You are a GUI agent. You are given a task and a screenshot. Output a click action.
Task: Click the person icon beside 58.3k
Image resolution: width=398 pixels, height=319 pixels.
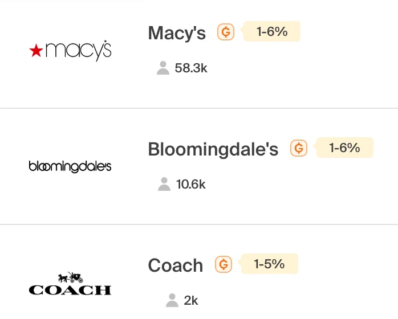(163, 68)
